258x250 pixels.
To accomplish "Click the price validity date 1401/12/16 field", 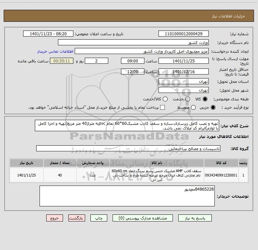I will (184, 71).
